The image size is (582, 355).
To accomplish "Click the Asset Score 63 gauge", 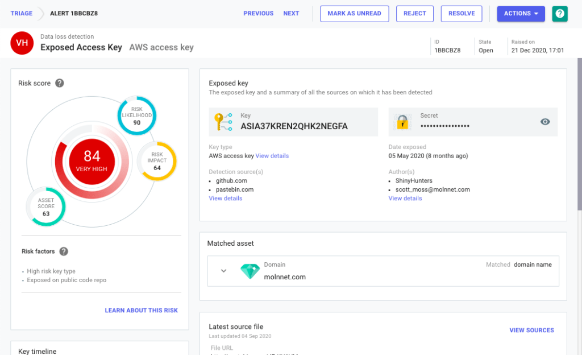I will pos(45,207).
